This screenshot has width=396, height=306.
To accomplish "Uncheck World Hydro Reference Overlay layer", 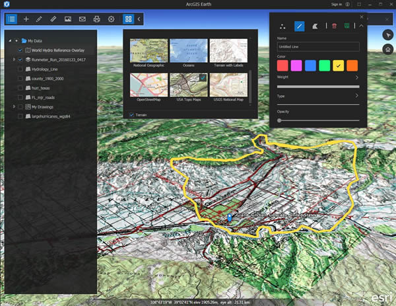I will click(20, 50).
